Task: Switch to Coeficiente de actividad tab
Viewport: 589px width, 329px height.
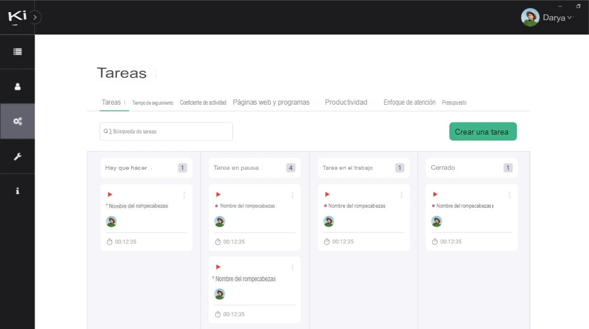Action: pos(203,102)
